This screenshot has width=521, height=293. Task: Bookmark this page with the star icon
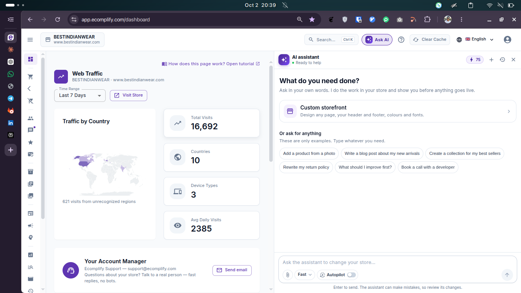[x=312, y=19]
